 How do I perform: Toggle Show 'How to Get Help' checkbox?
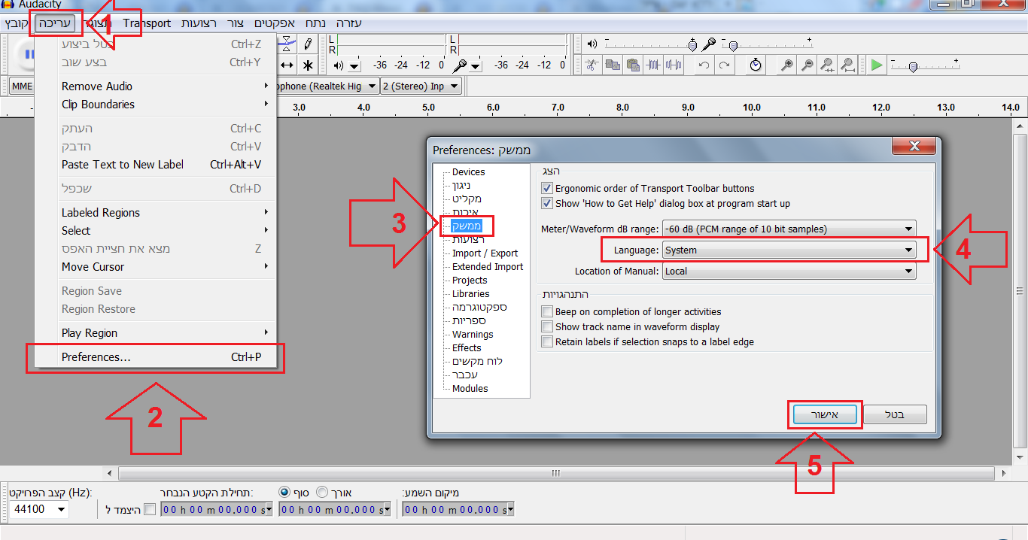pos(548,204)
